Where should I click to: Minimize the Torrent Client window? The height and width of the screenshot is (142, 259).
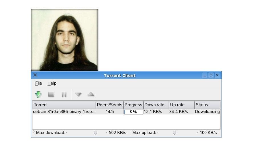[205, 75]
